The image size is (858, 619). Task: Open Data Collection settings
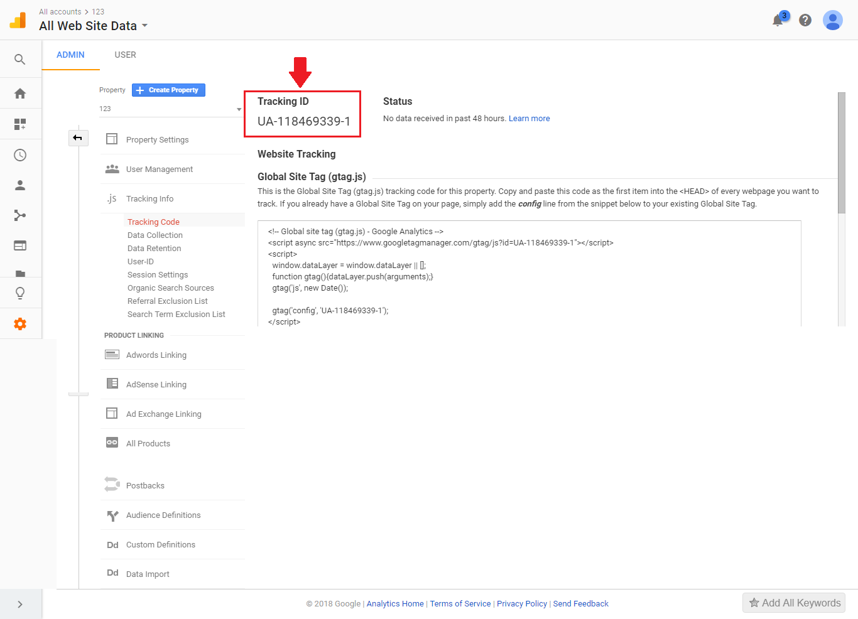pos(155,235)
